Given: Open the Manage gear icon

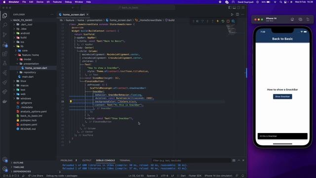Looking at the screenshot, I should click(4, 169).
